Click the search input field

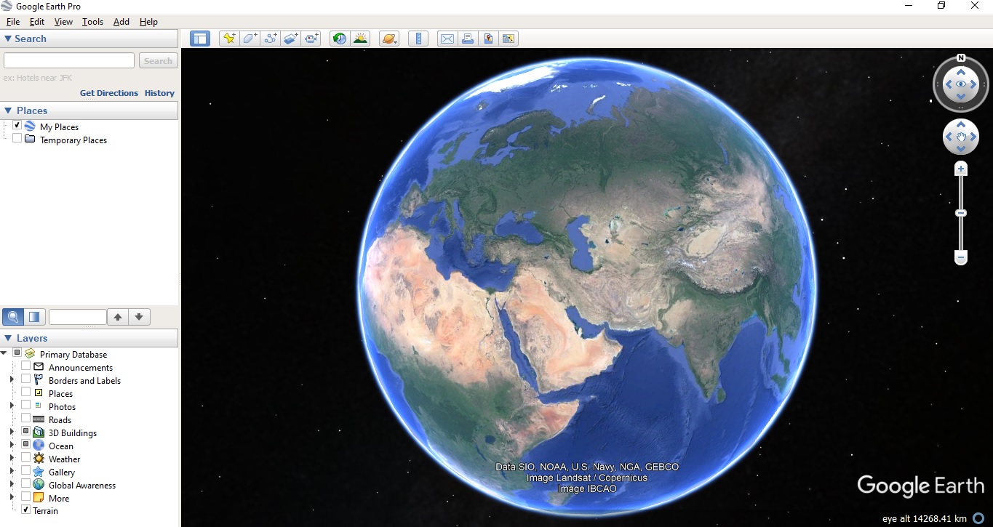click(x=68, y=60)
